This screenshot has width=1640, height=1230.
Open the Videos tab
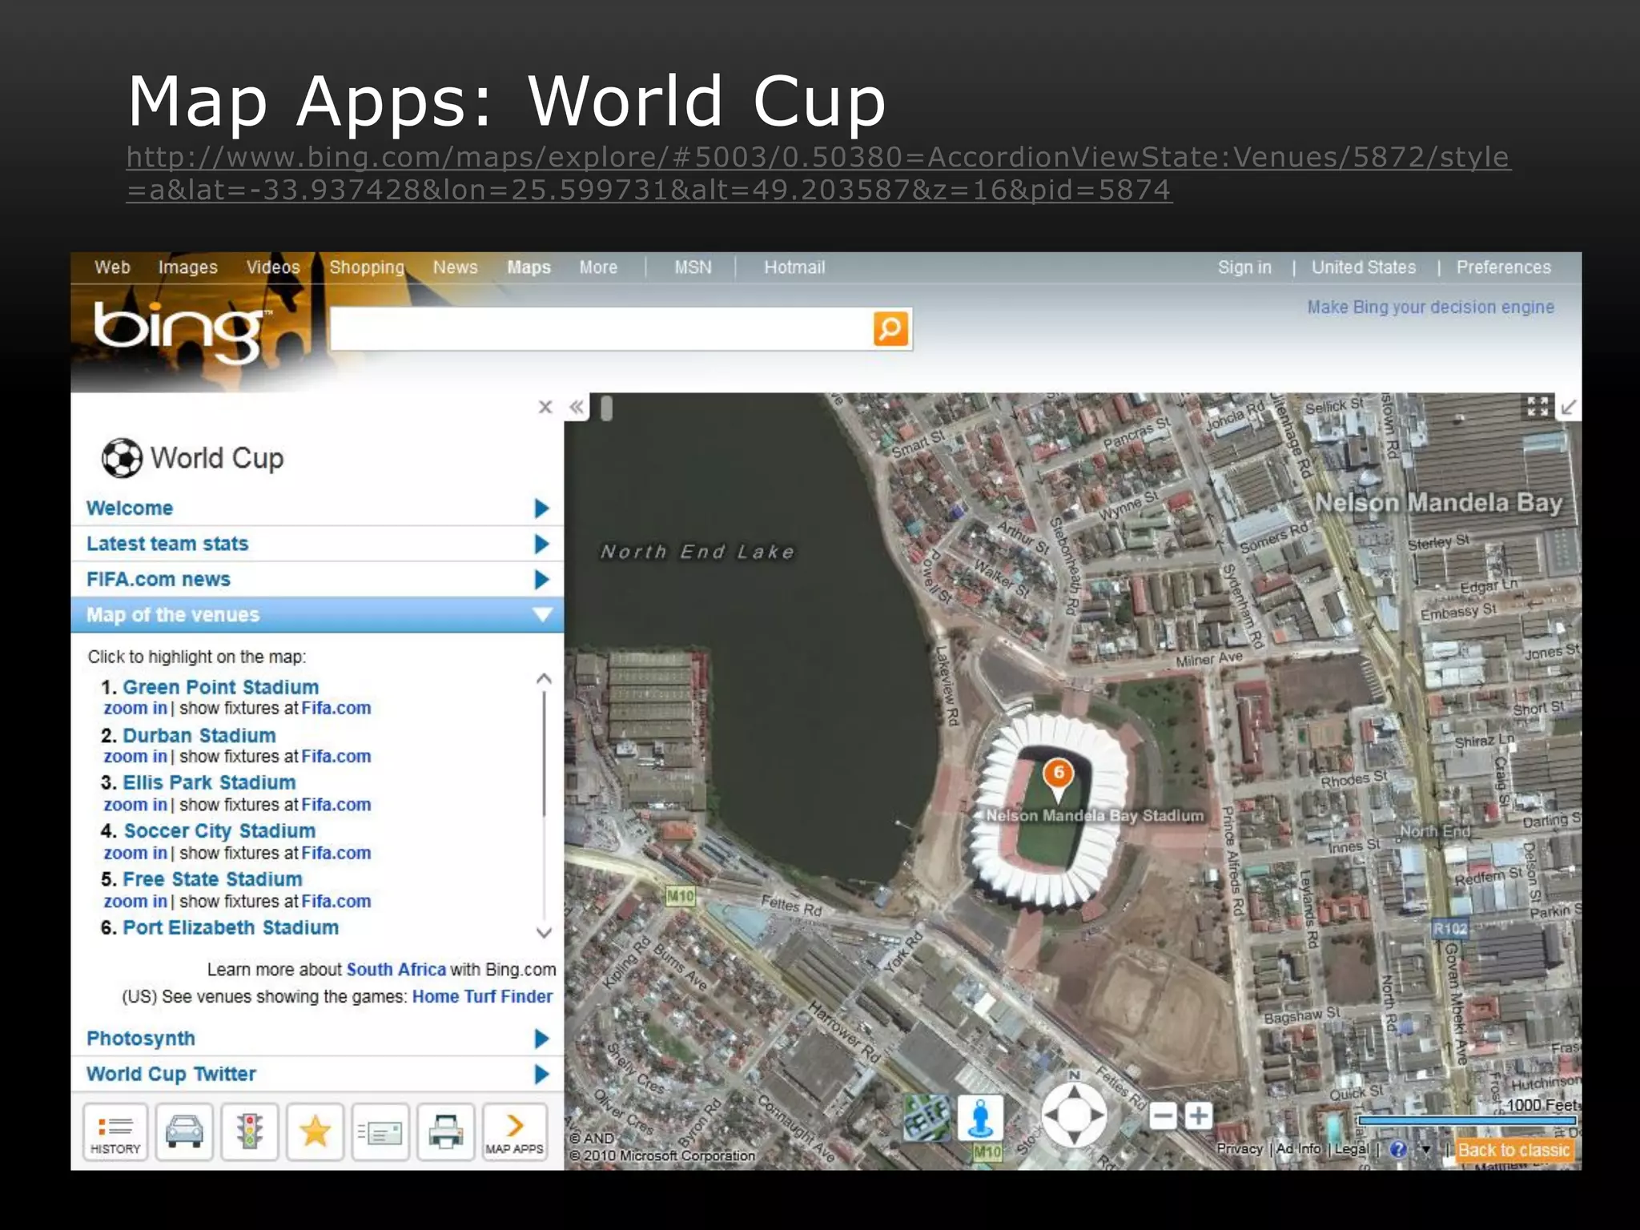coord(273,267)
